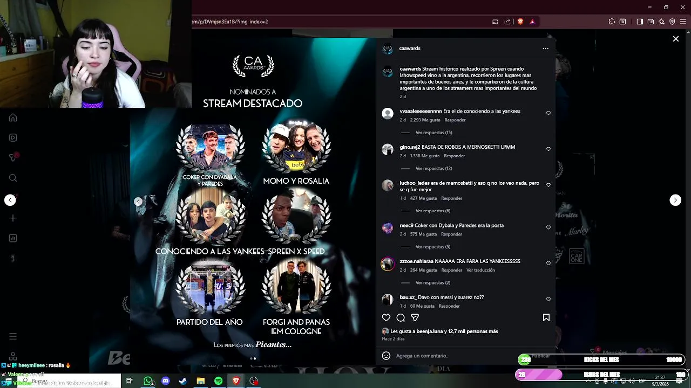Open caawards profile from post header
691x388 pixels.
pyautogui.click(x=410, y=48)
